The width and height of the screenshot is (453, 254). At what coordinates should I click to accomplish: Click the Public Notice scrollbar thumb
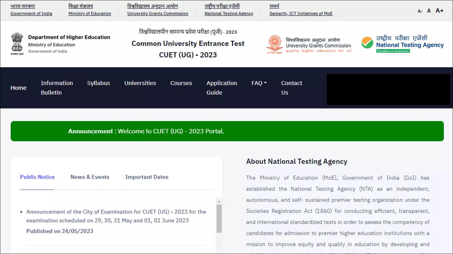coord(219,219)
